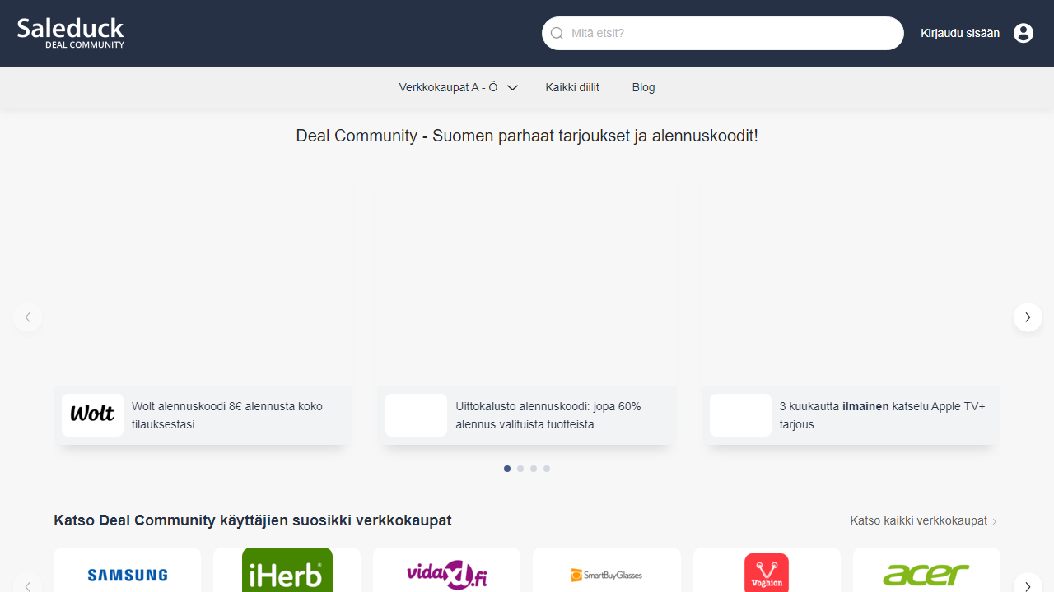Select the second carousel pagination dot
Viewport: 1054px width, 592px height.
click(x=520, y=468)
